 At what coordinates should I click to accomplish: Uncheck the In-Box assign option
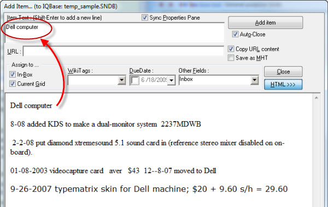click(x=13, y=74)
